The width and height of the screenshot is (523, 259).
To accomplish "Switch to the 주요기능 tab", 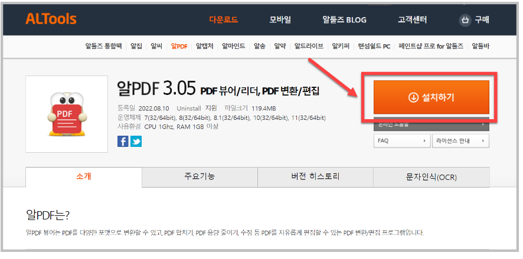I will pos(200,176).
